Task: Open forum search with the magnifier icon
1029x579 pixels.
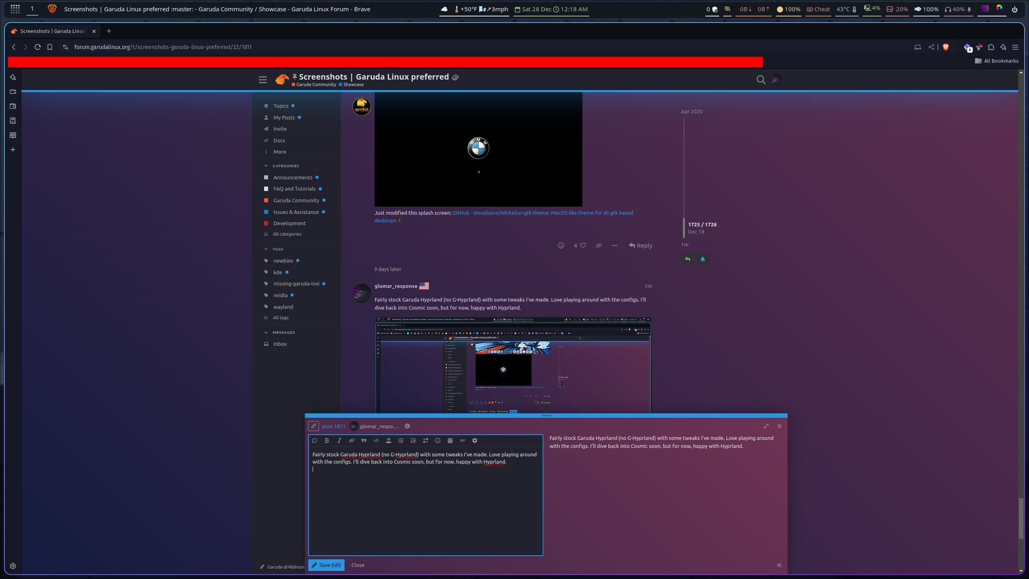Action: click(760, 80)
